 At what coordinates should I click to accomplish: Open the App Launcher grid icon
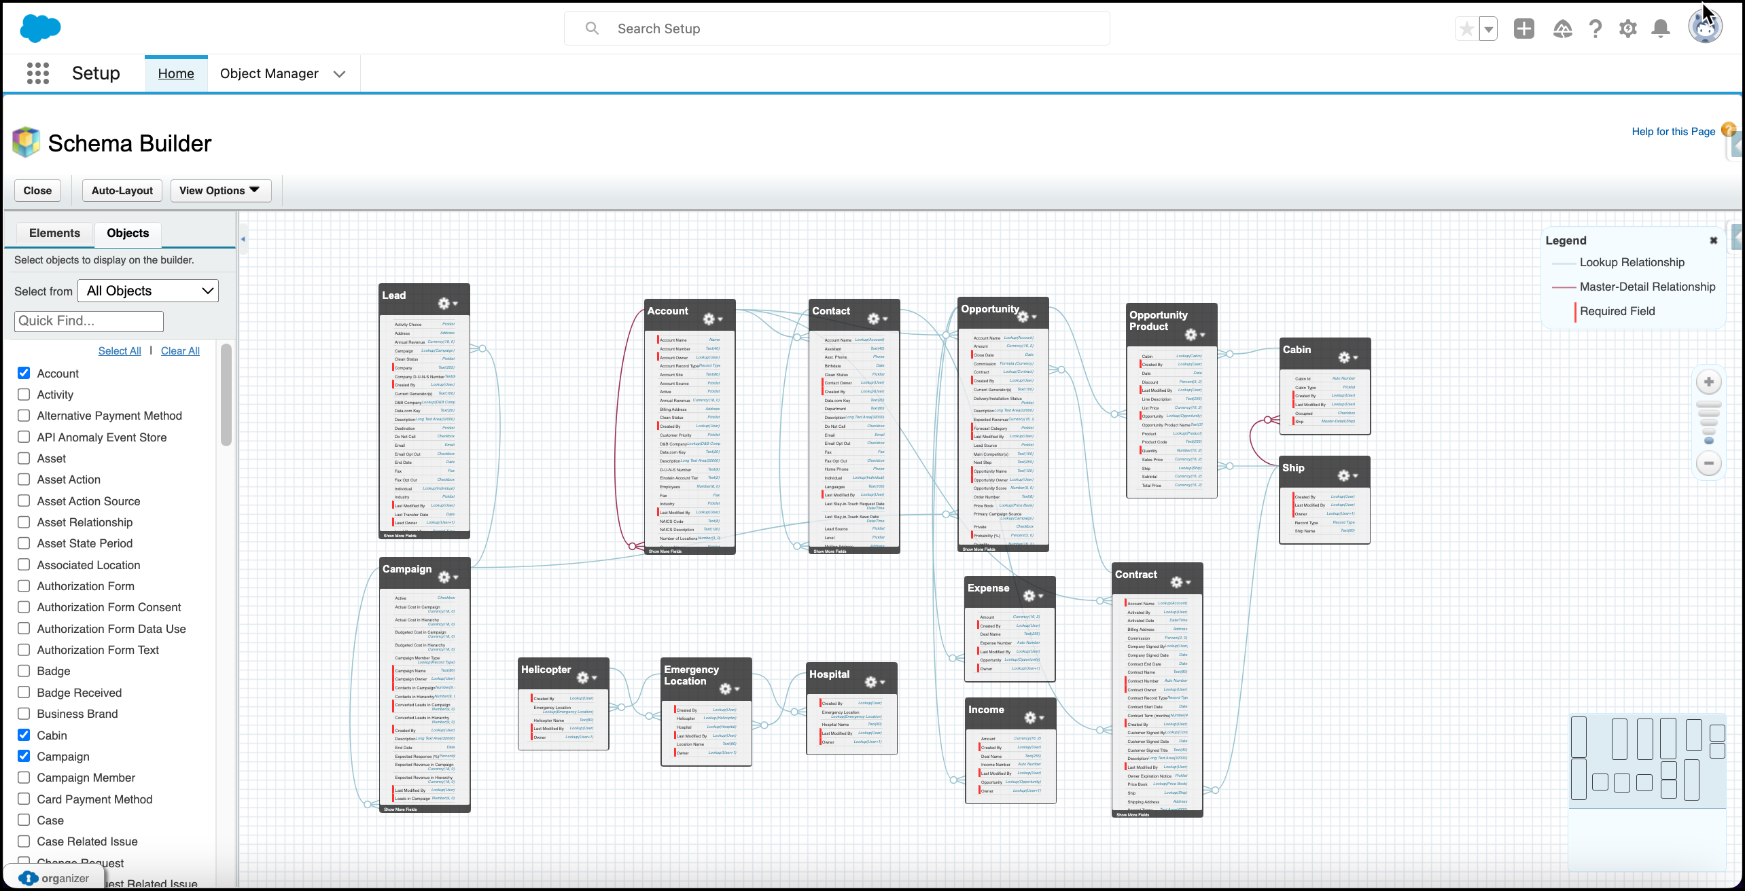point(38,73)
